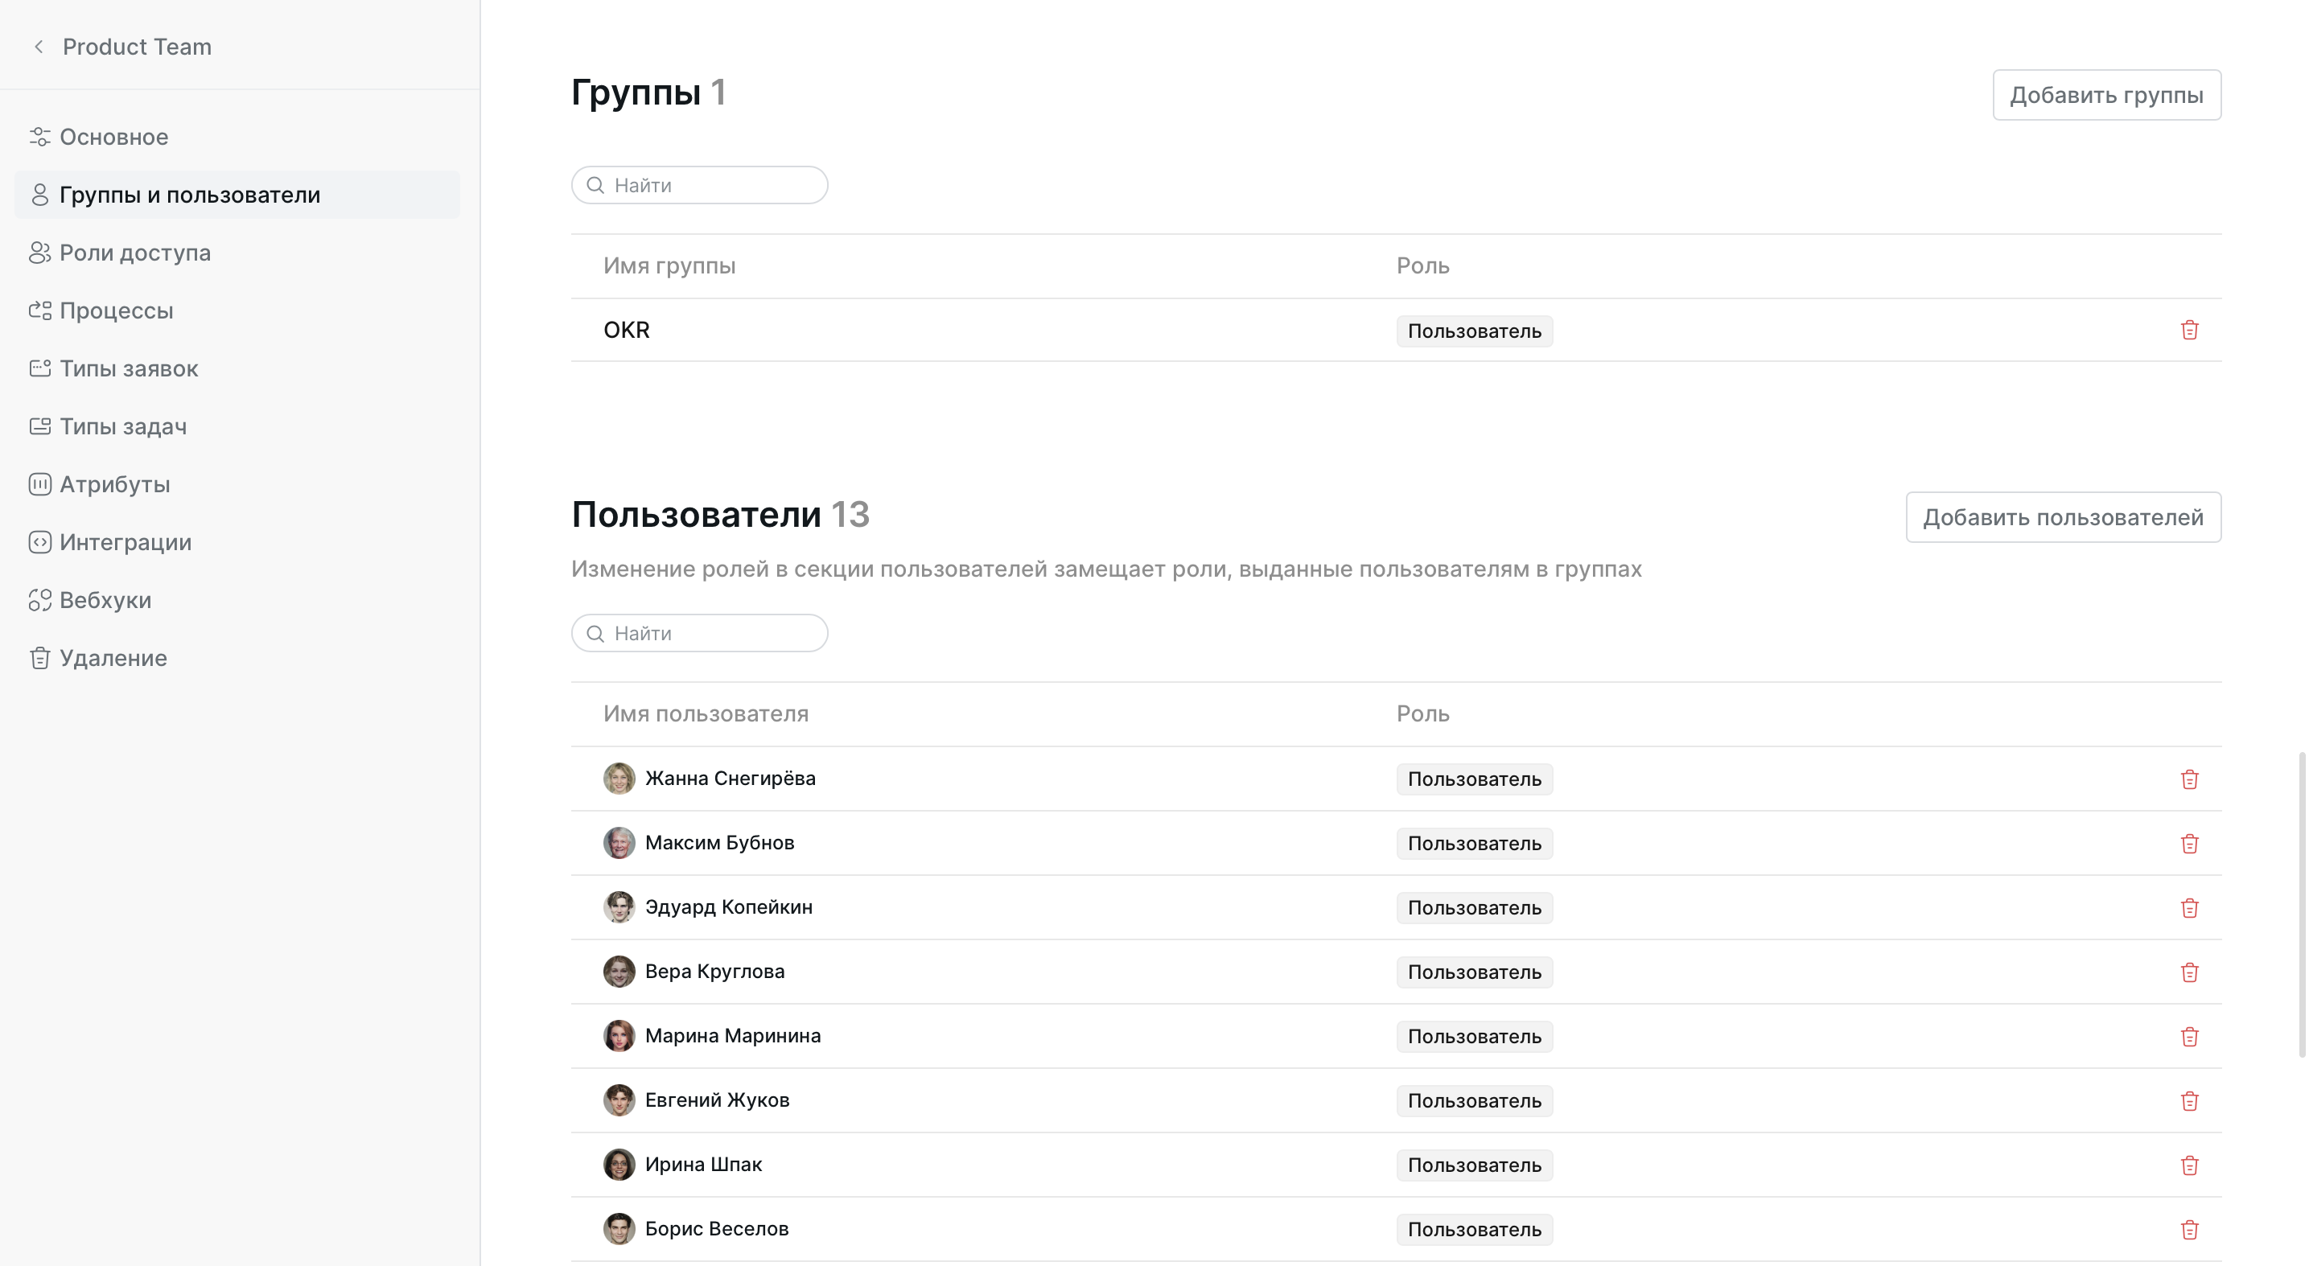Open role selector for Максим Бубнов
This screenshot has width=2309, height=1266.
pyautogui.click(x=1474, y=844)
